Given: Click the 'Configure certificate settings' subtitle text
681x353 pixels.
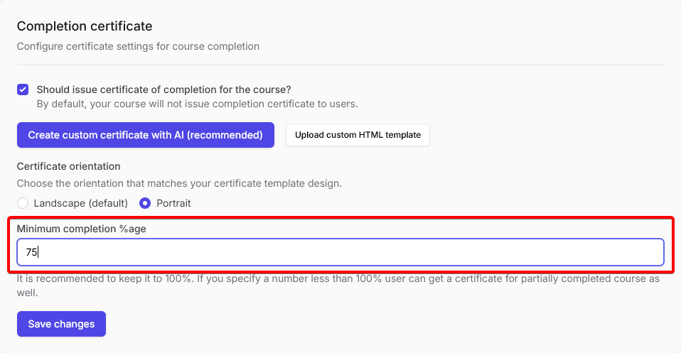Looking at the screenshot, I should click(x=138, y=46).
